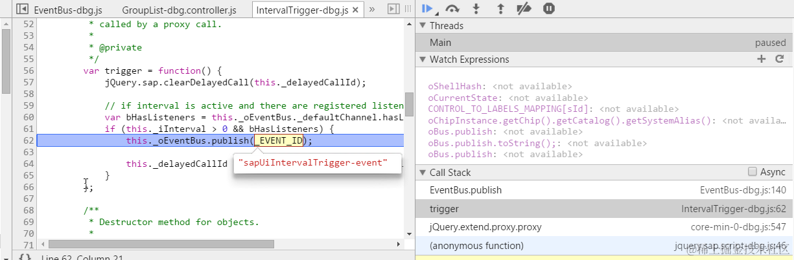The height and width of the screenshot is (260, 794).
Task: Select the oCurrentState watch expression
Action: 505,98
